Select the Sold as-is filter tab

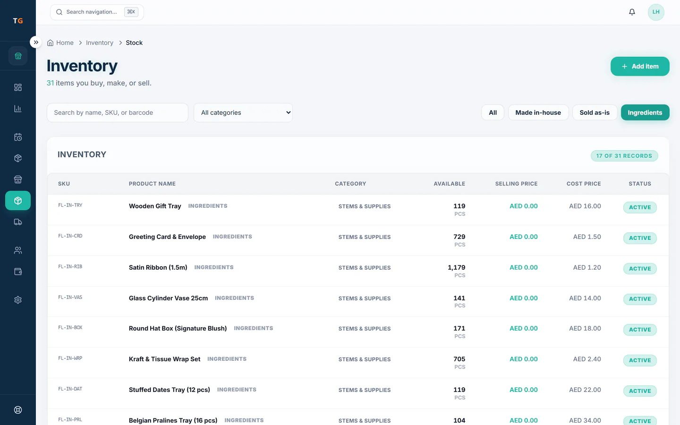coord(595,113)
